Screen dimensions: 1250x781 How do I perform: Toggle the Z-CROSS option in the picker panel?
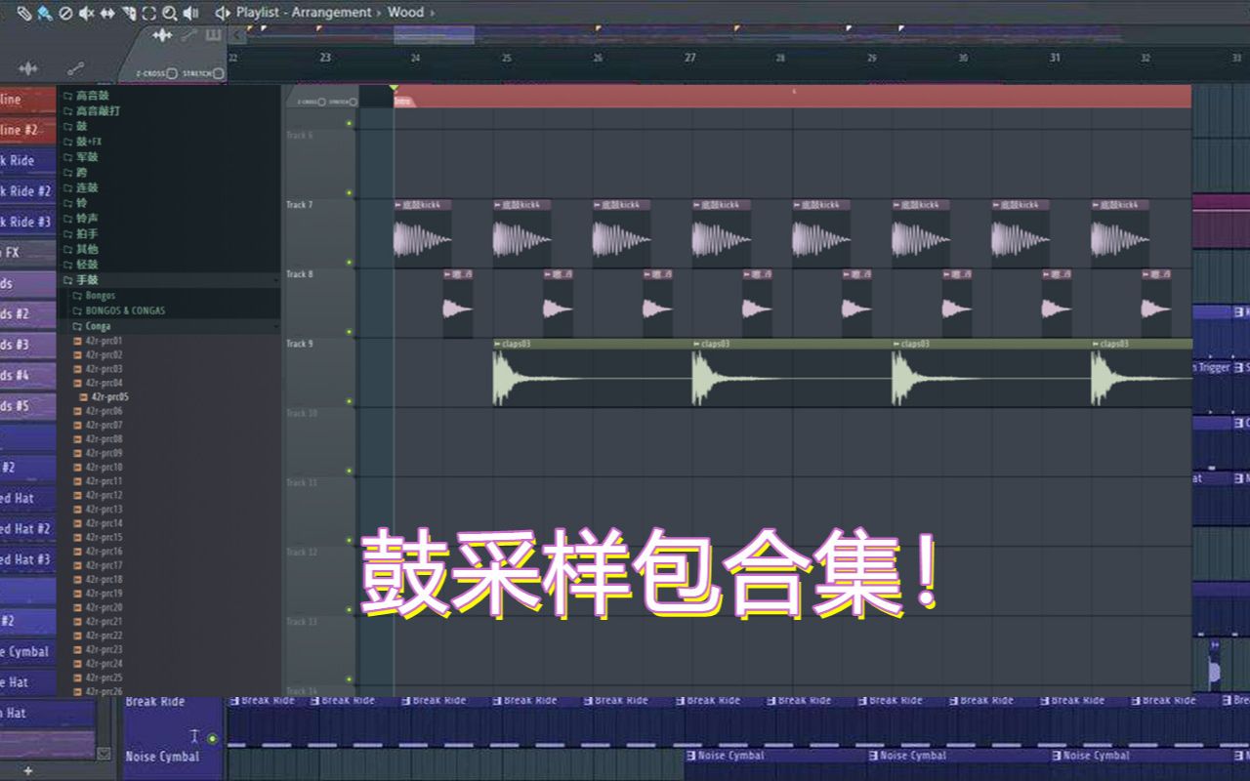[156, 73]
